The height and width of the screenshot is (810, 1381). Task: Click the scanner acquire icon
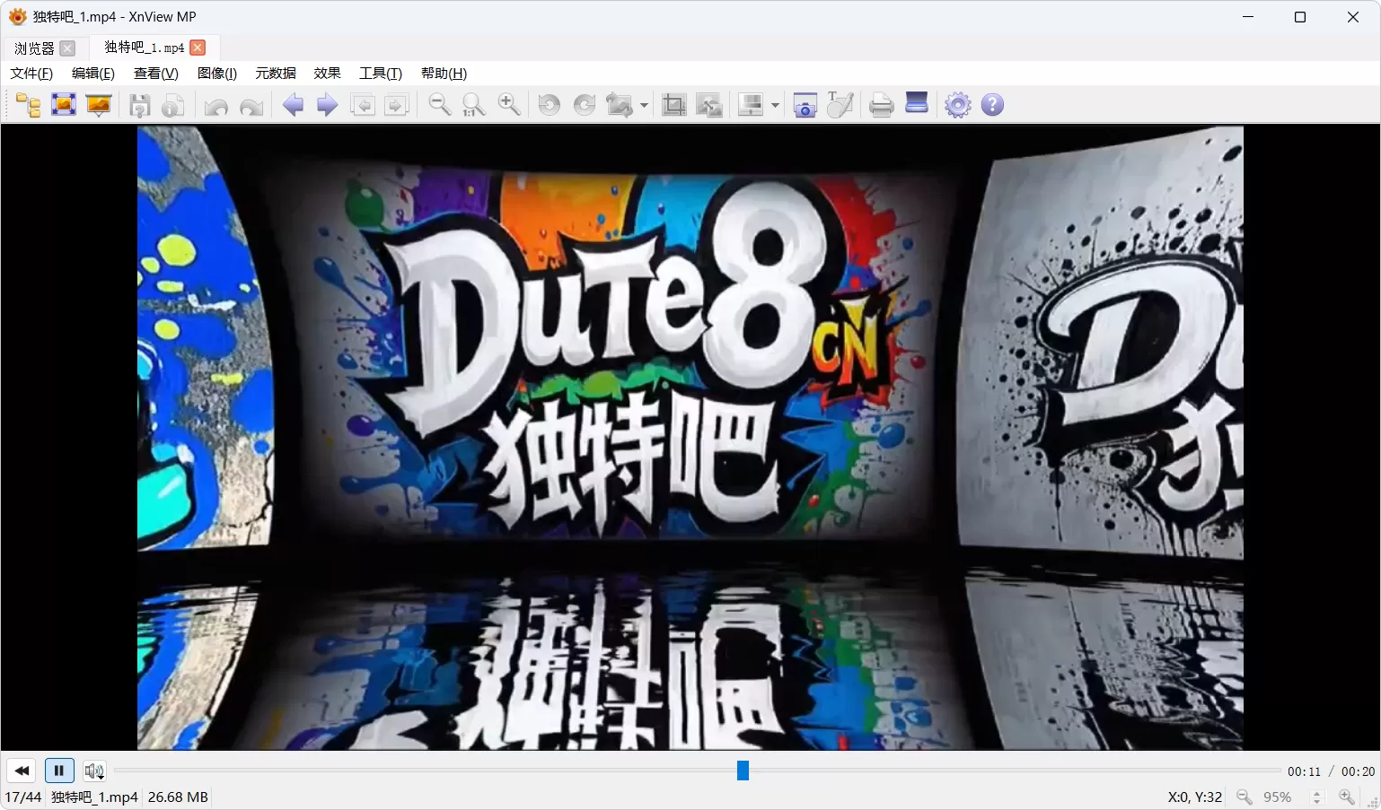[x=917, y=105]
